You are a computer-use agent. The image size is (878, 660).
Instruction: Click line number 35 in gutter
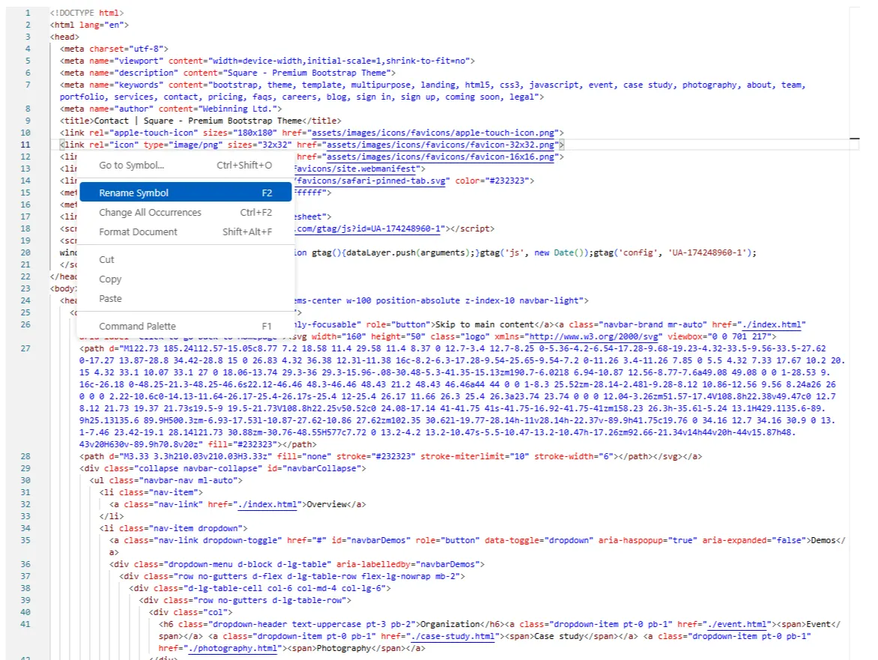25,540
